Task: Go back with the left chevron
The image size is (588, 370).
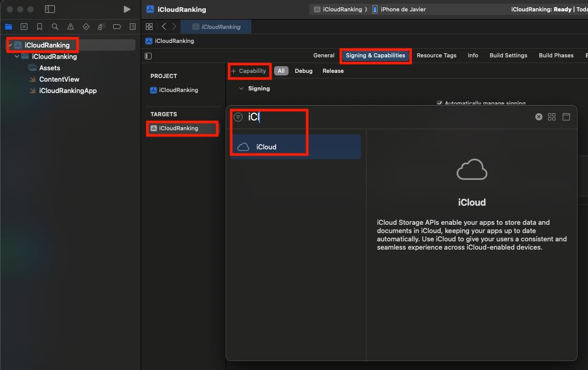Action: point(164,27)
